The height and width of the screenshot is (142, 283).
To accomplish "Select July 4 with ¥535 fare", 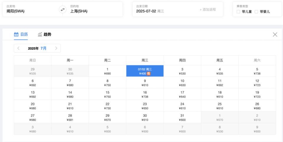I will [220, 71].
